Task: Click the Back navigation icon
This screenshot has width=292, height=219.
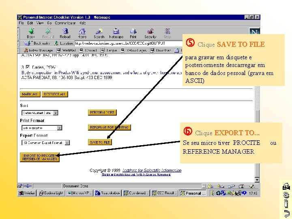Action: click(x=31, y=33)
